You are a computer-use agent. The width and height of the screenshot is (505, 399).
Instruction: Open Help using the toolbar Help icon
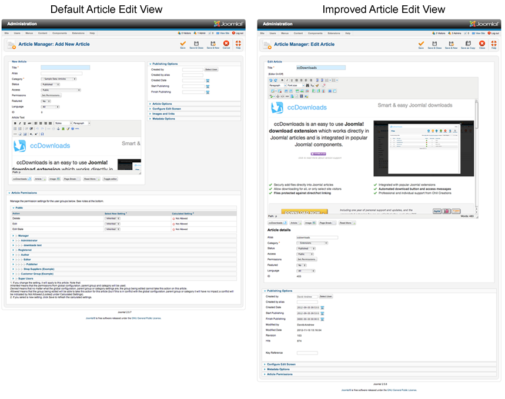[x=238, y=43]
